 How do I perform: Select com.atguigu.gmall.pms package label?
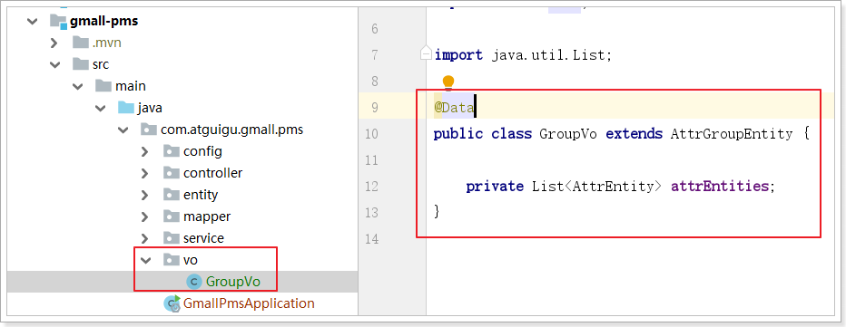[232, 130]
